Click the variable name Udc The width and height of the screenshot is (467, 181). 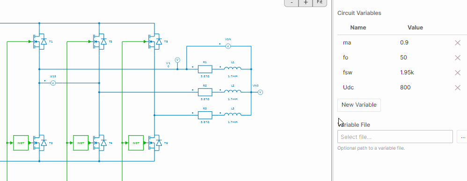349,87
